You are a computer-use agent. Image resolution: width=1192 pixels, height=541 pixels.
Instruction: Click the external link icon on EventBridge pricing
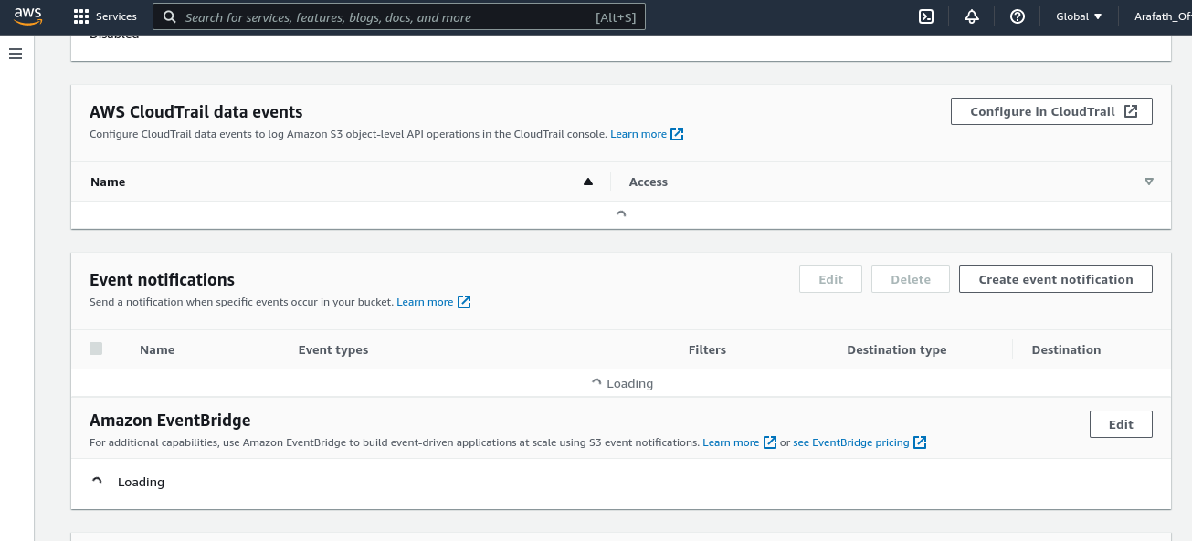pyautogui.click(x=920, y=442)
